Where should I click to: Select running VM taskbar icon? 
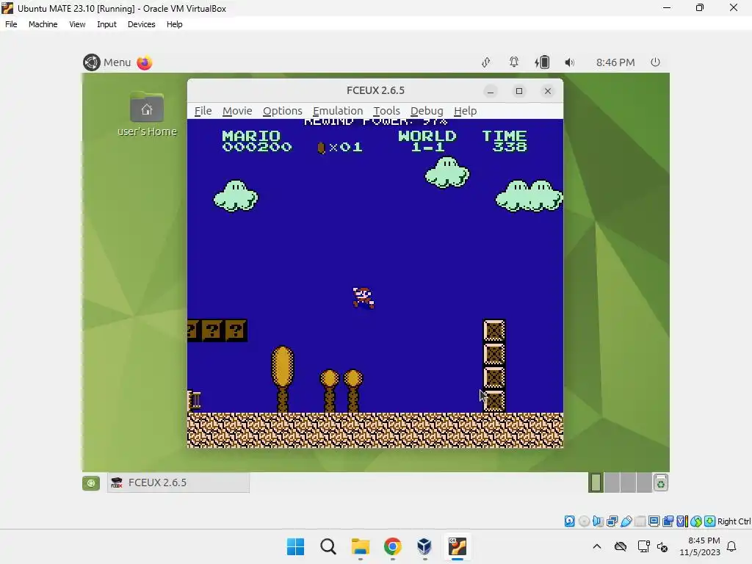[x=457, y=546]
